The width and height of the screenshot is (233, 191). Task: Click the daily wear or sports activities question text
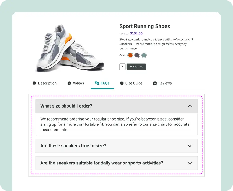[x=102, y=163]
